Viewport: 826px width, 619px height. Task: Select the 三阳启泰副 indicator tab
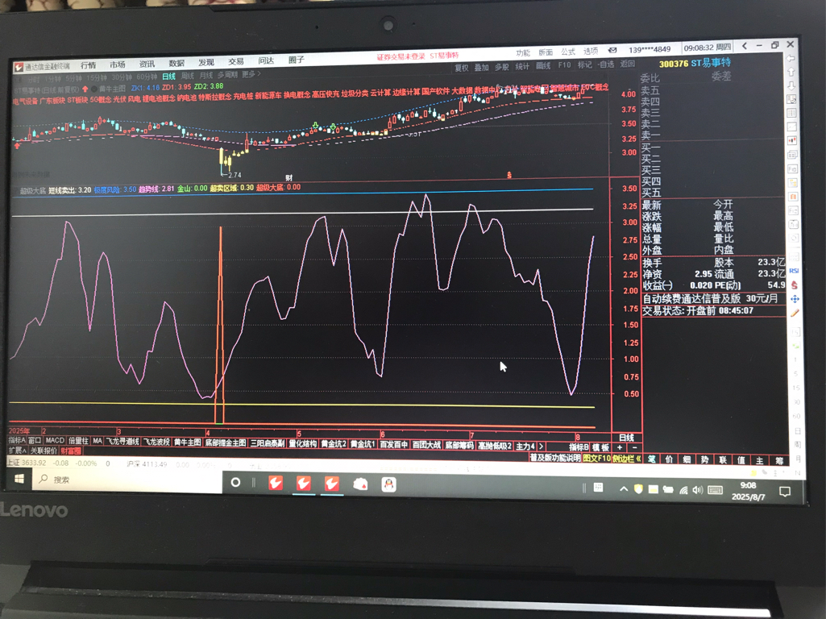[x=268, y=443]
